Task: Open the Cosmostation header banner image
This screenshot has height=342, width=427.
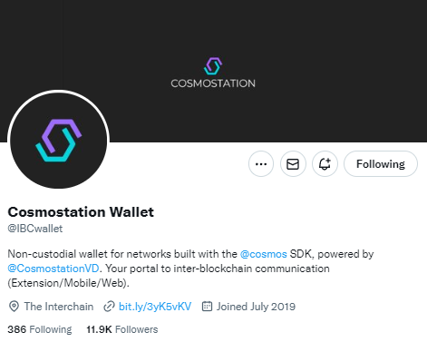Action: tap(213, 71)
